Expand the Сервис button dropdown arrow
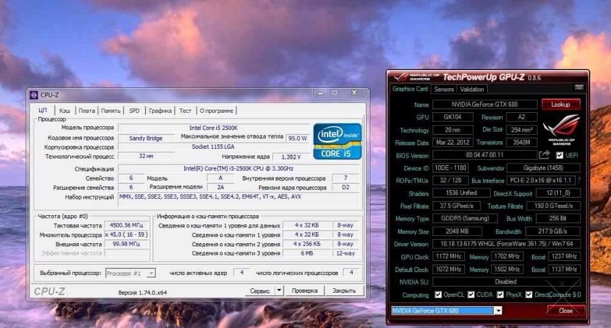The height and width of the screenshot is (328, 611). click(x=279, y=290)
